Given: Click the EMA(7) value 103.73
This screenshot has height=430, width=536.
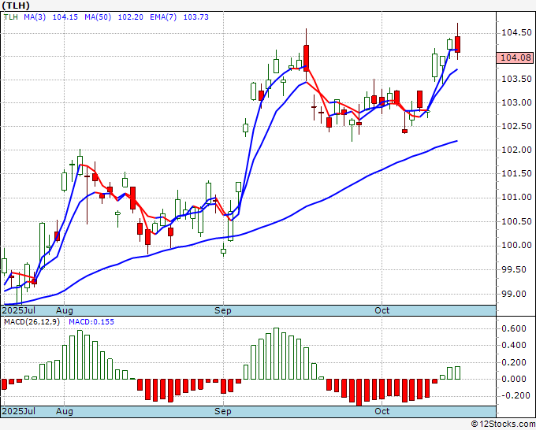Looking at the screenshot, I should (195, 17).
